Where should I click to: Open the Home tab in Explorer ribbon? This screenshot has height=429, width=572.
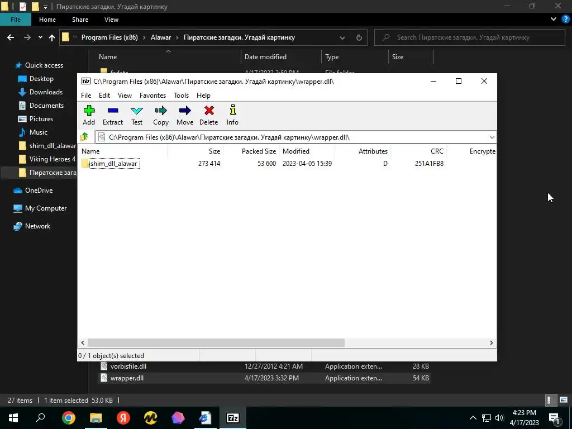(47, 20)
